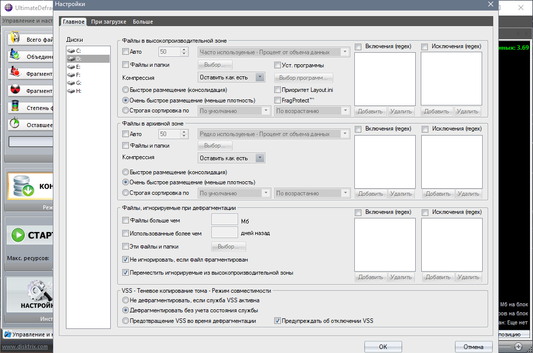Open the Больше tab
This screenshot has width=533, height=353.
pos(143,22)
